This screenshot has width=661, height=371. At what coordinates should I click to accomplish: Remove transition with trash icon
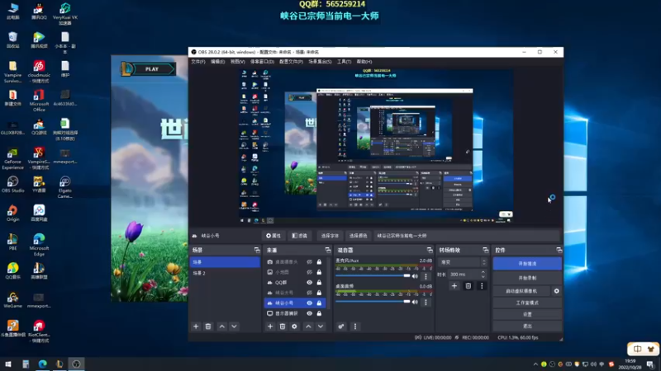point(468,286)
